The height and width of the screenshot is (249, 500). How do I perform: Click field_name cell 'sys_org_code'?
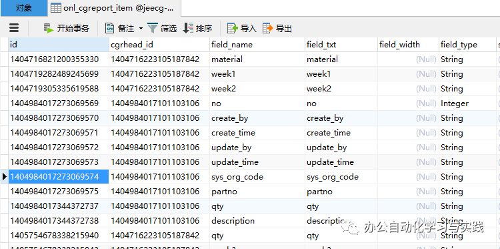pyautogui.click(x=257, y=177)
